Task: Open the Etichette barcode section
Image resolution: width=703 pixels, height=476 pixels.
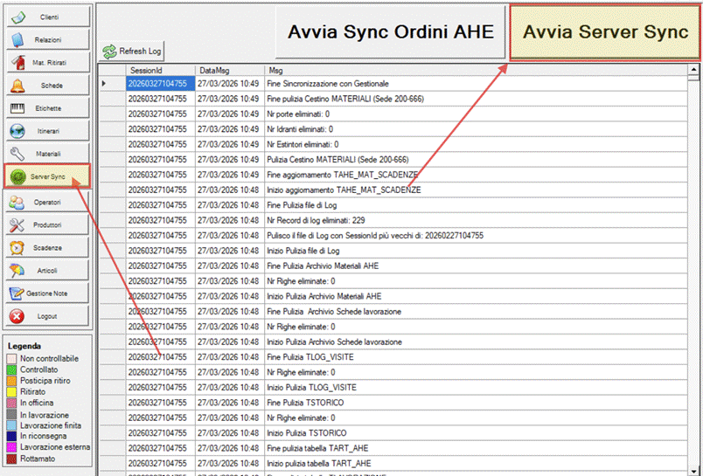Action: [x=48, y=108]
